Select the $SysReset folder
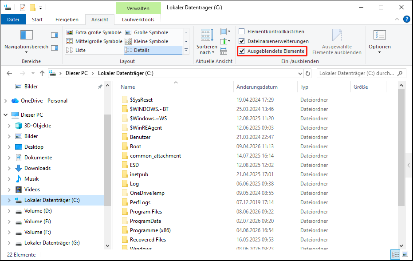The image size is (413, 261). pos(141,100)
